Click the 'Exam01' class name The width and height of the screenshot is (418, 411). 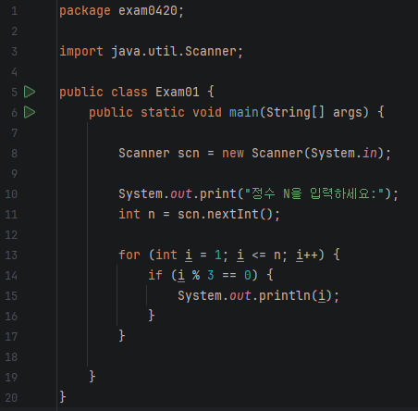click(178, 92)
